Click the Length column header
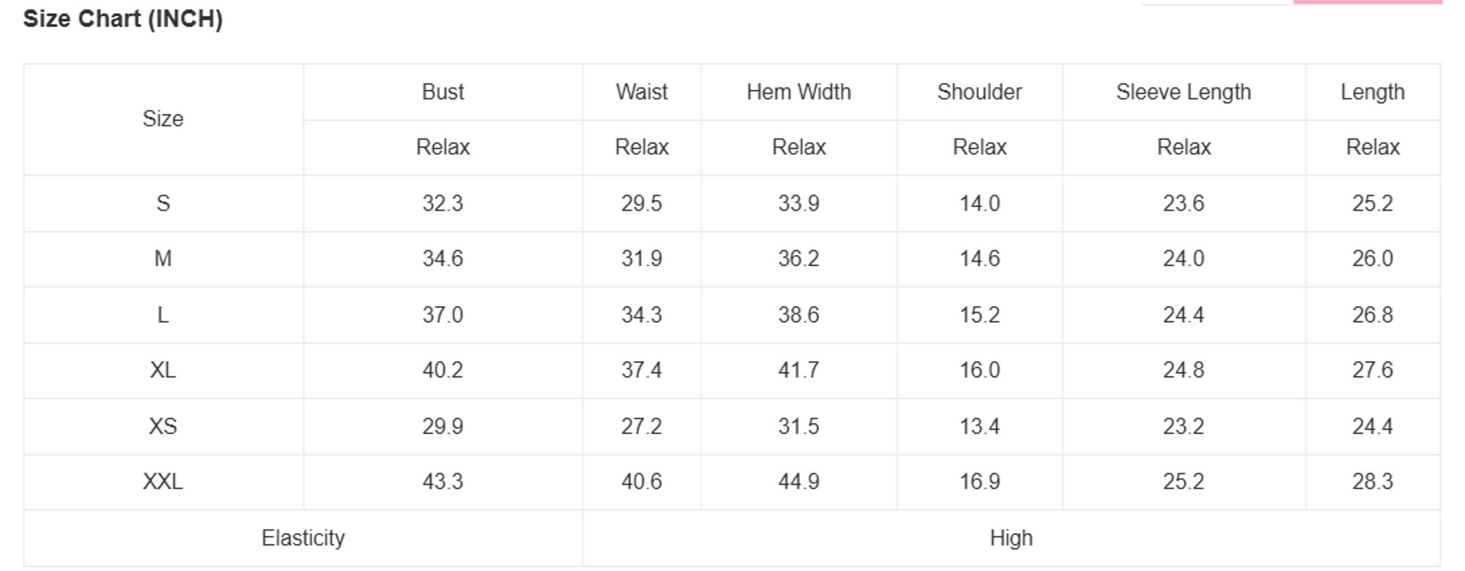 (x=1373, y=92)
